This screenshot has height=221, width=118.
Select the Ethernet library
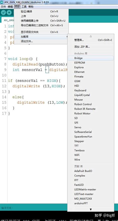click(91, 72)
